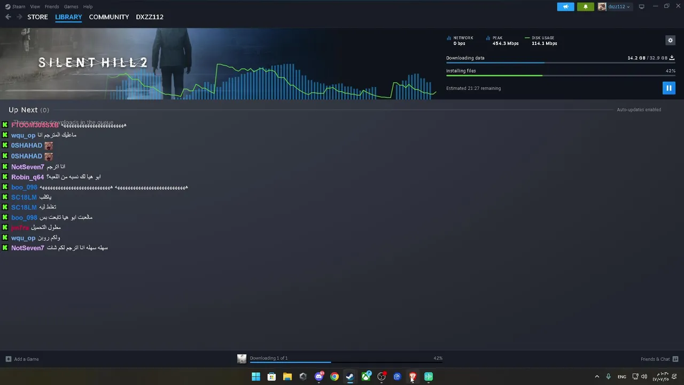Open Discord from the taskbar

coord(319,376)
